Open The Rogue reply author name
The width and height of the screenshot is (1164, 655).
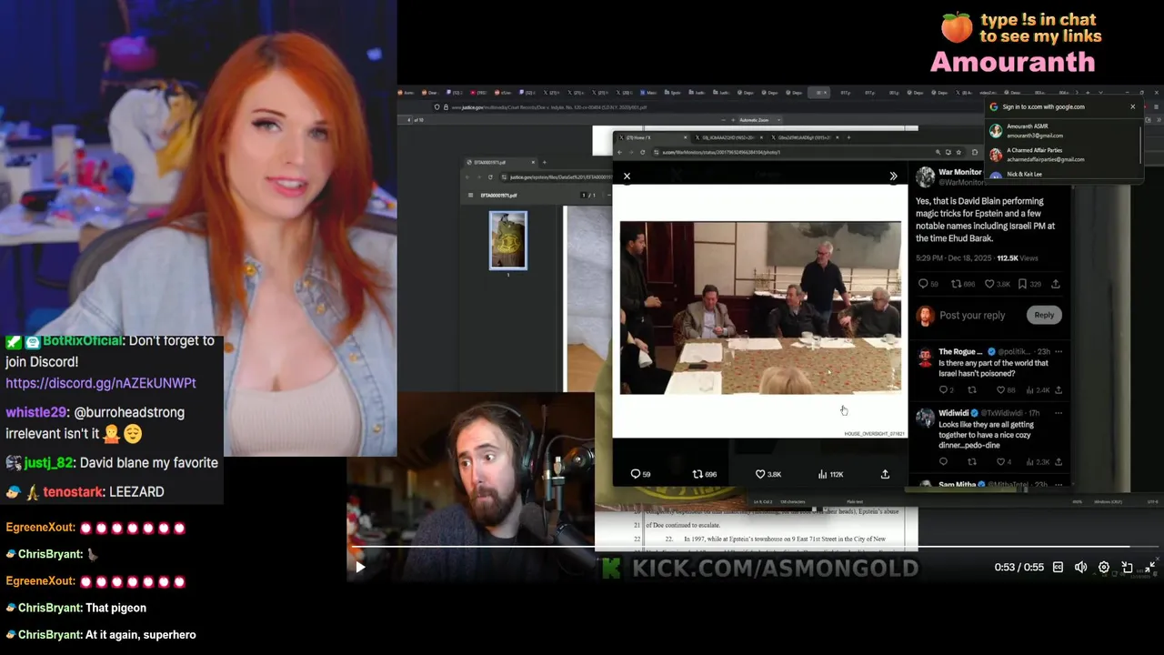[x=960, y=351]
